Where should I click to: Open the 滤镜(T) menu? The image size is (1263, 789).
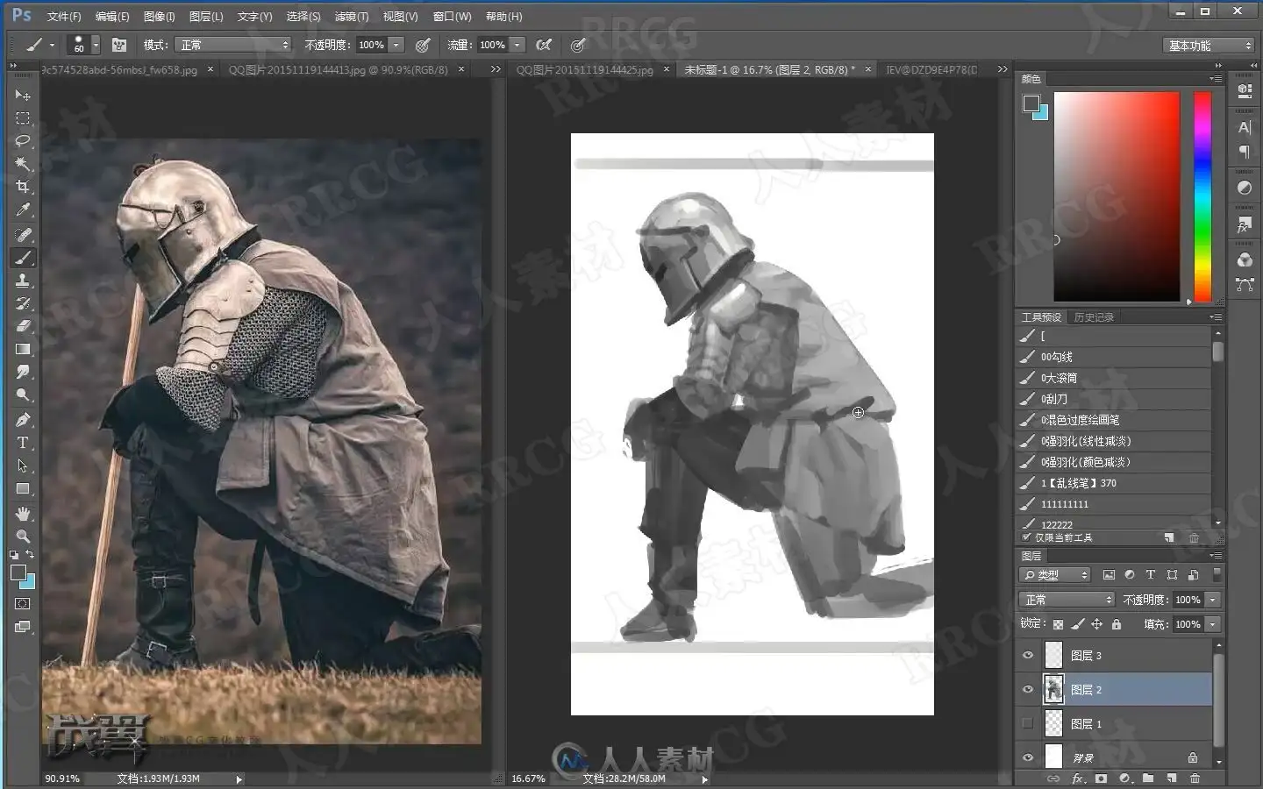[352, 17]
